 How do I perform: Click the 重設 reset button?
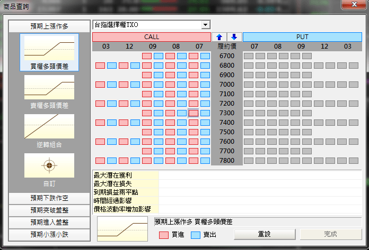pos(264,234)
